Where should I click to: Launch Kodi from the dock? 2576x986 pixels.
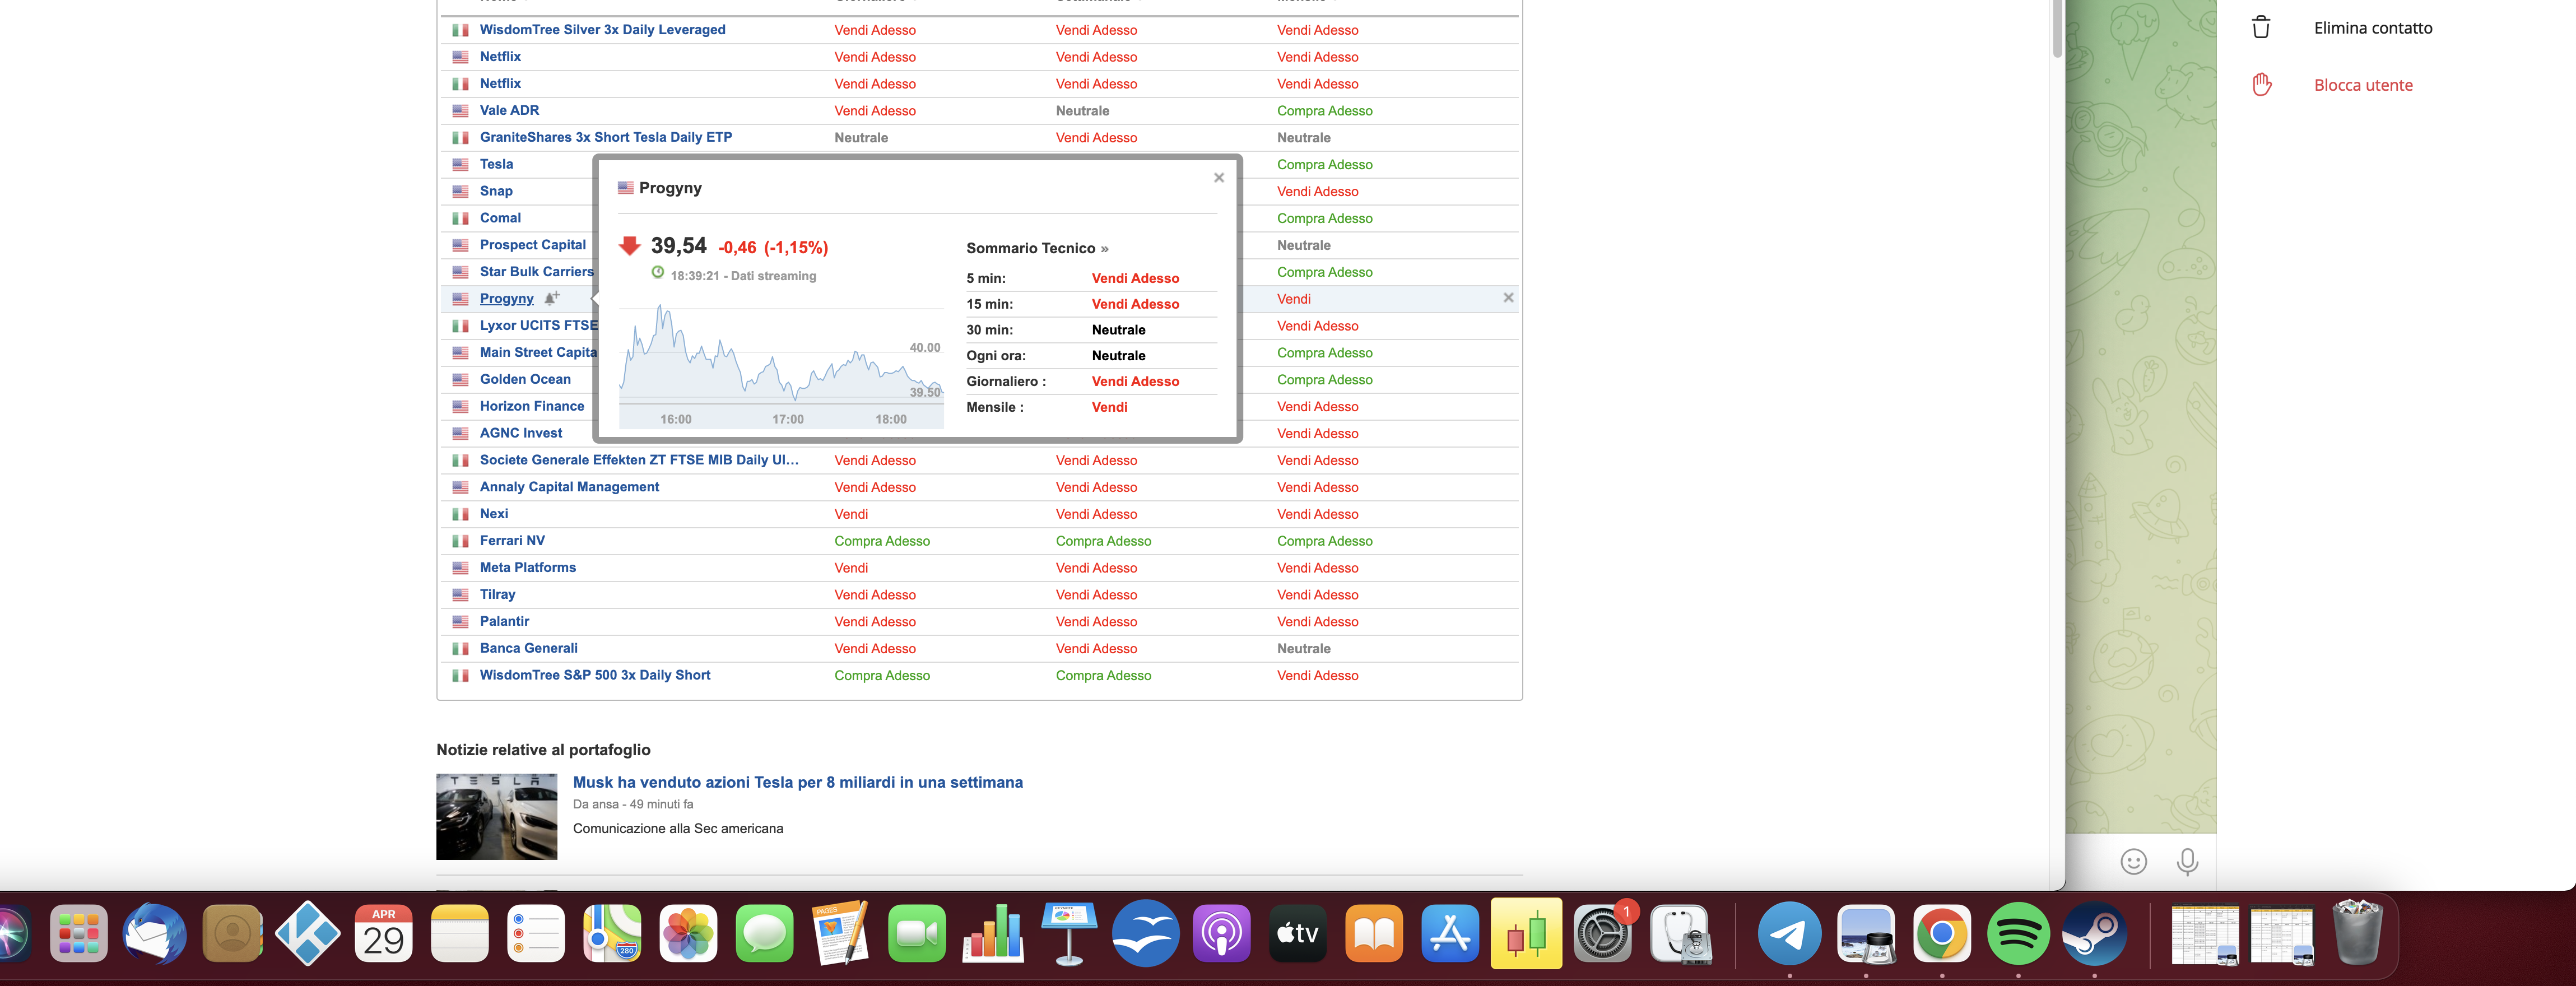pos(308,934)
